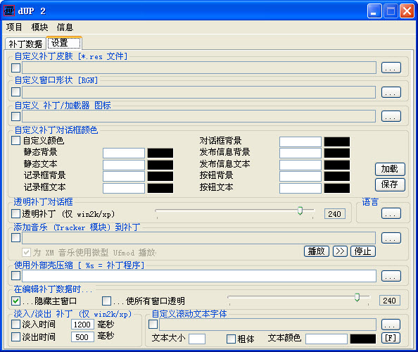The width and height of the screenshot is (418, 352).
Task: Click the transparent patch opacity slider handle
Action: (300, 210)
